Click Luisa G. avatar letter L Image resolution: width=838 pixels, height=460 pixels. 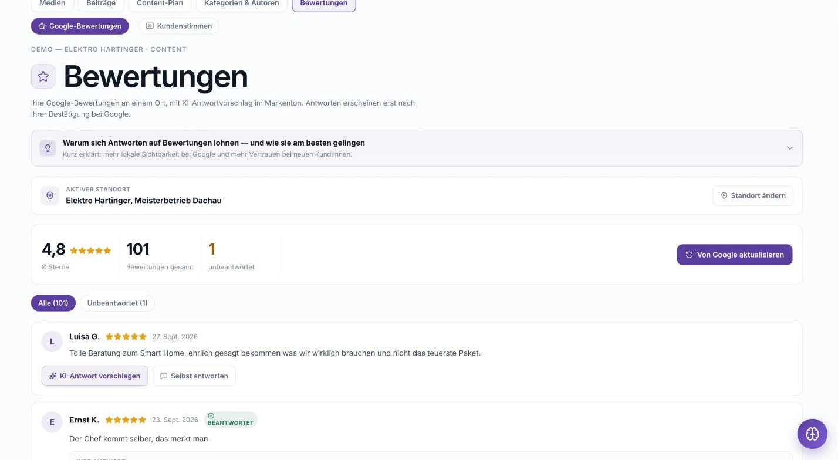click(52, 341)
